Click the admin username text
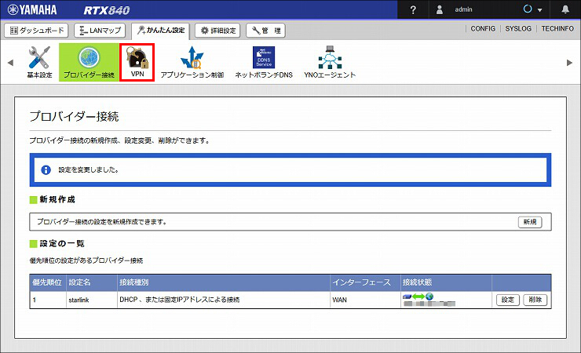 tap(463, 9)
